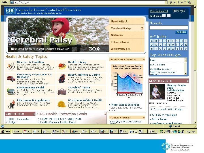Viewport: 204px width, 153px height.
Task: Open More Data & Statistics link
Action: coord(125,105)
